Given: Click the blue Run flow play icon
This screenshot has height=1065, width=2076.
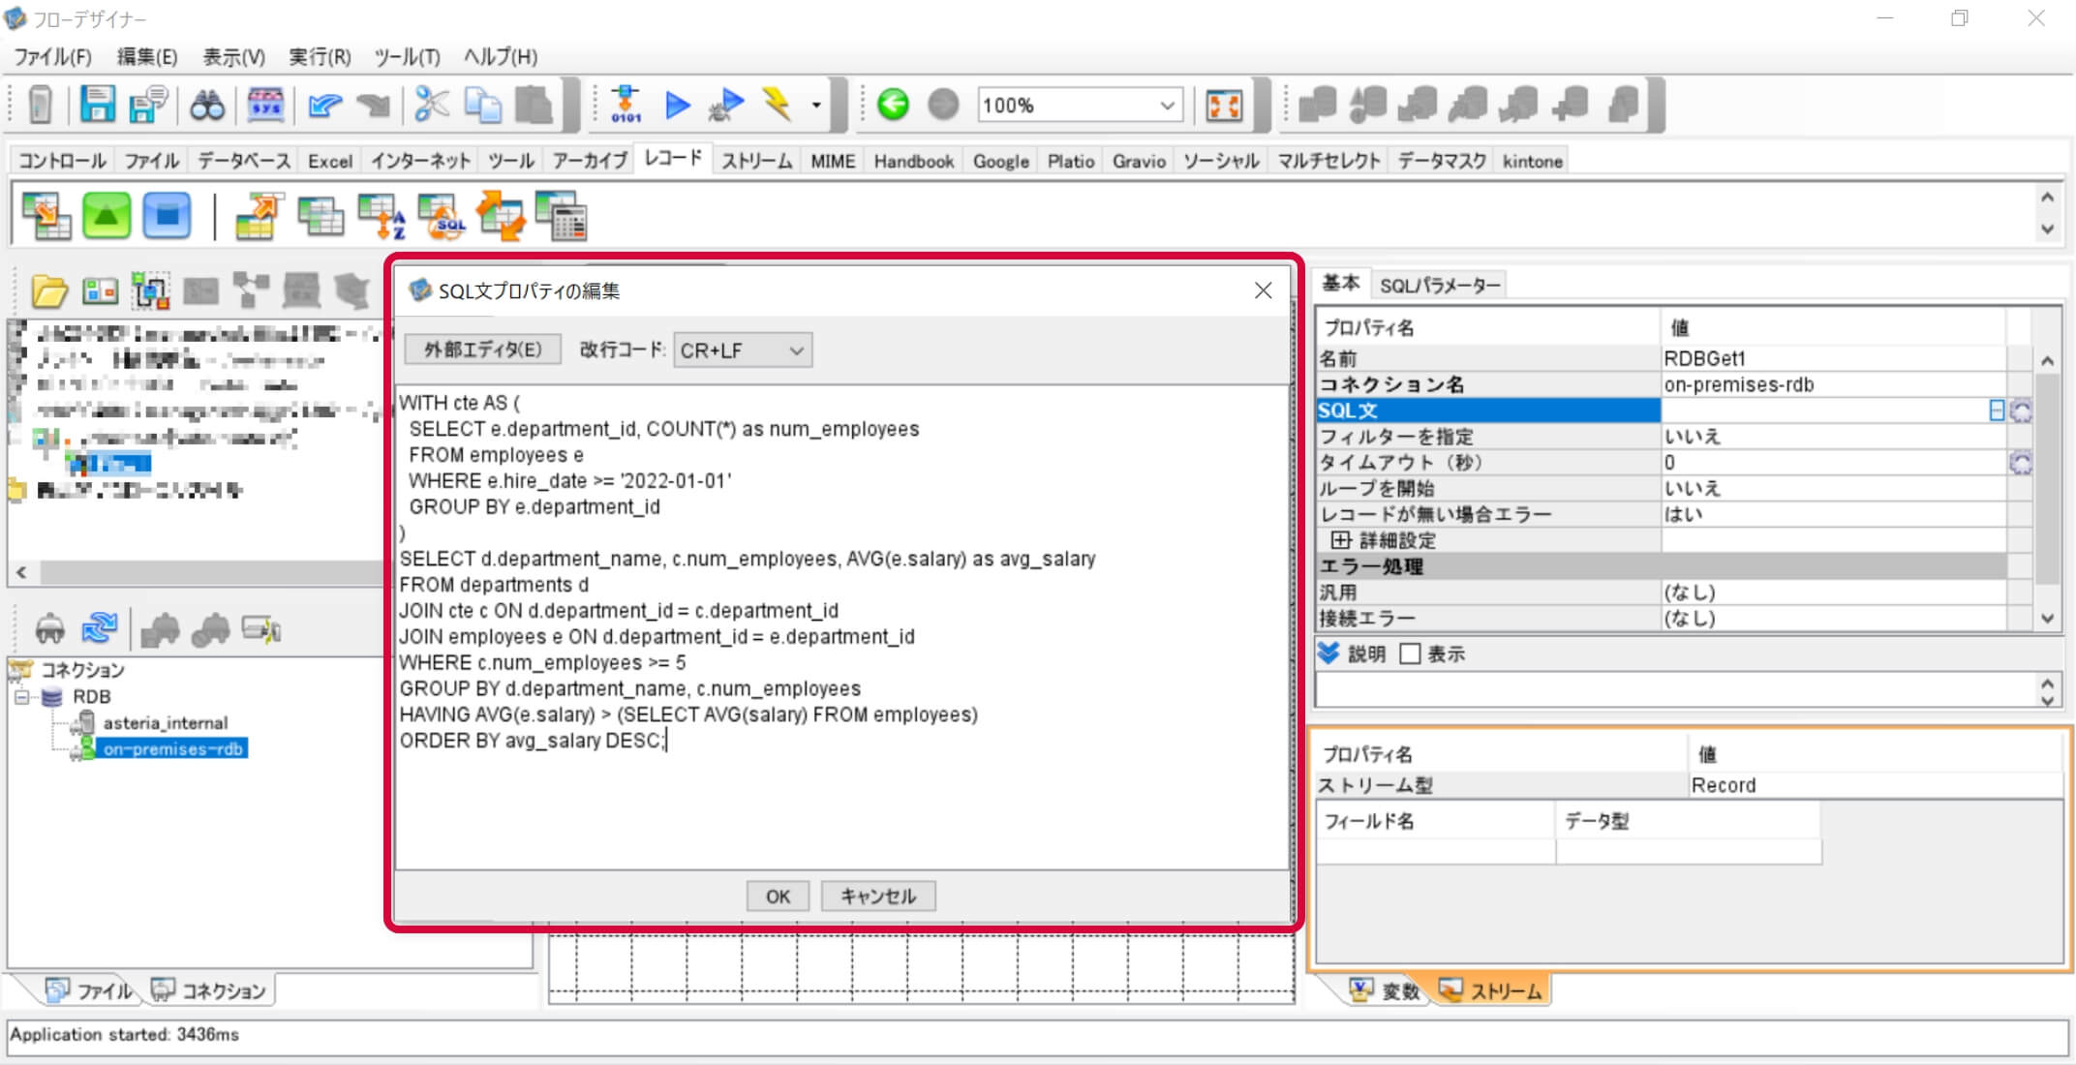Looking at the screenshot, I should click(678, 105).
